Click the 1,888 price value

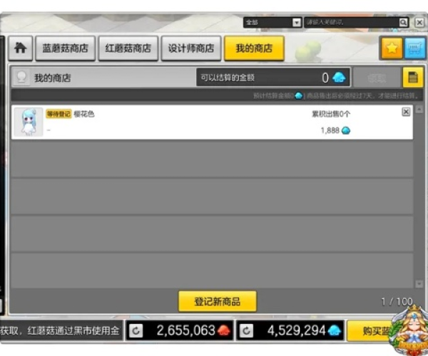tap(330, 130)
